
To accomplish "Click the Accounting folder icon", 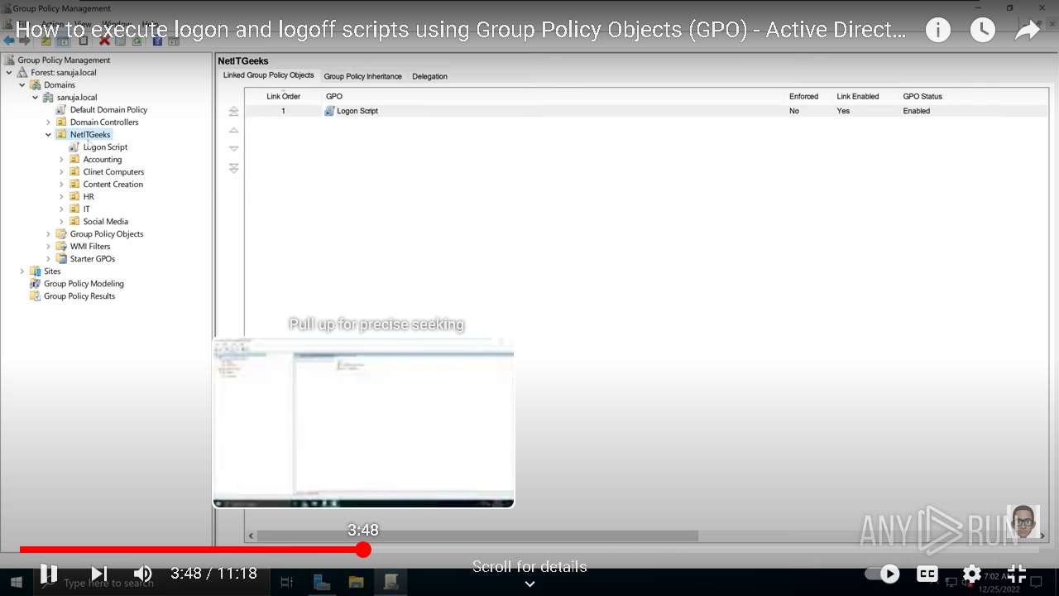I will click(x=74, y=160).
